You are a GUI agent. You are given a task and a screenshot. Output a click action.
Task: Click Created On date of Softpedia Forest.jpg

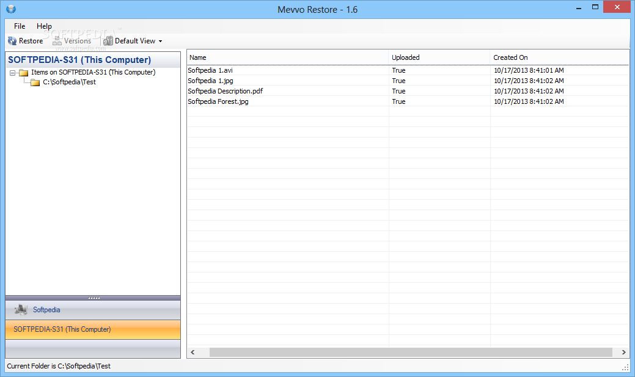coord(529,101)
